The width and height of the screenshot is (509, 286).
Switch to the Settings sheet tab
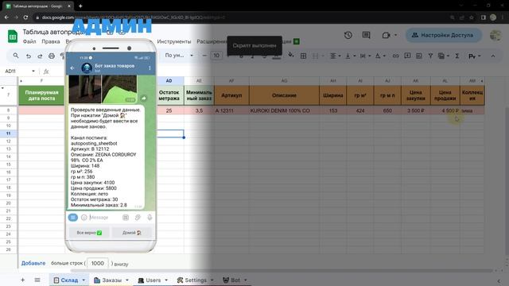tap(196, 280)
